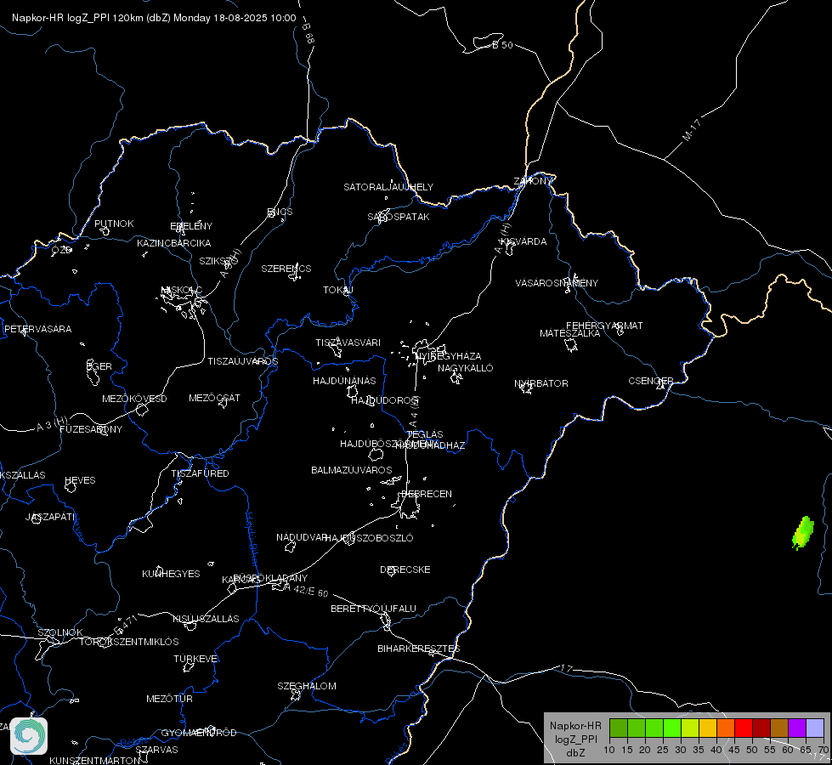This screenshot has width=832, height=765.
Task: Click the HEVES town label
Action: click(80, 480)
